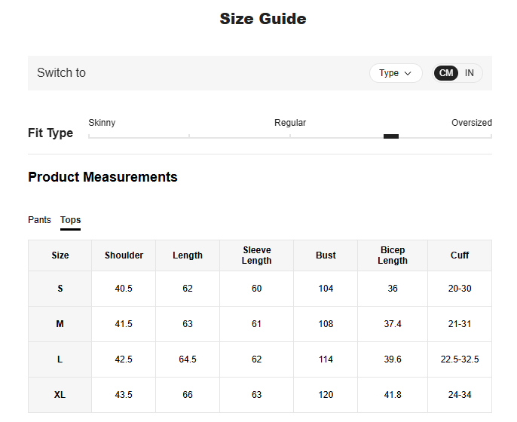Select the size L row label
This screenshot has width=517, height=422.
point(60,359)
